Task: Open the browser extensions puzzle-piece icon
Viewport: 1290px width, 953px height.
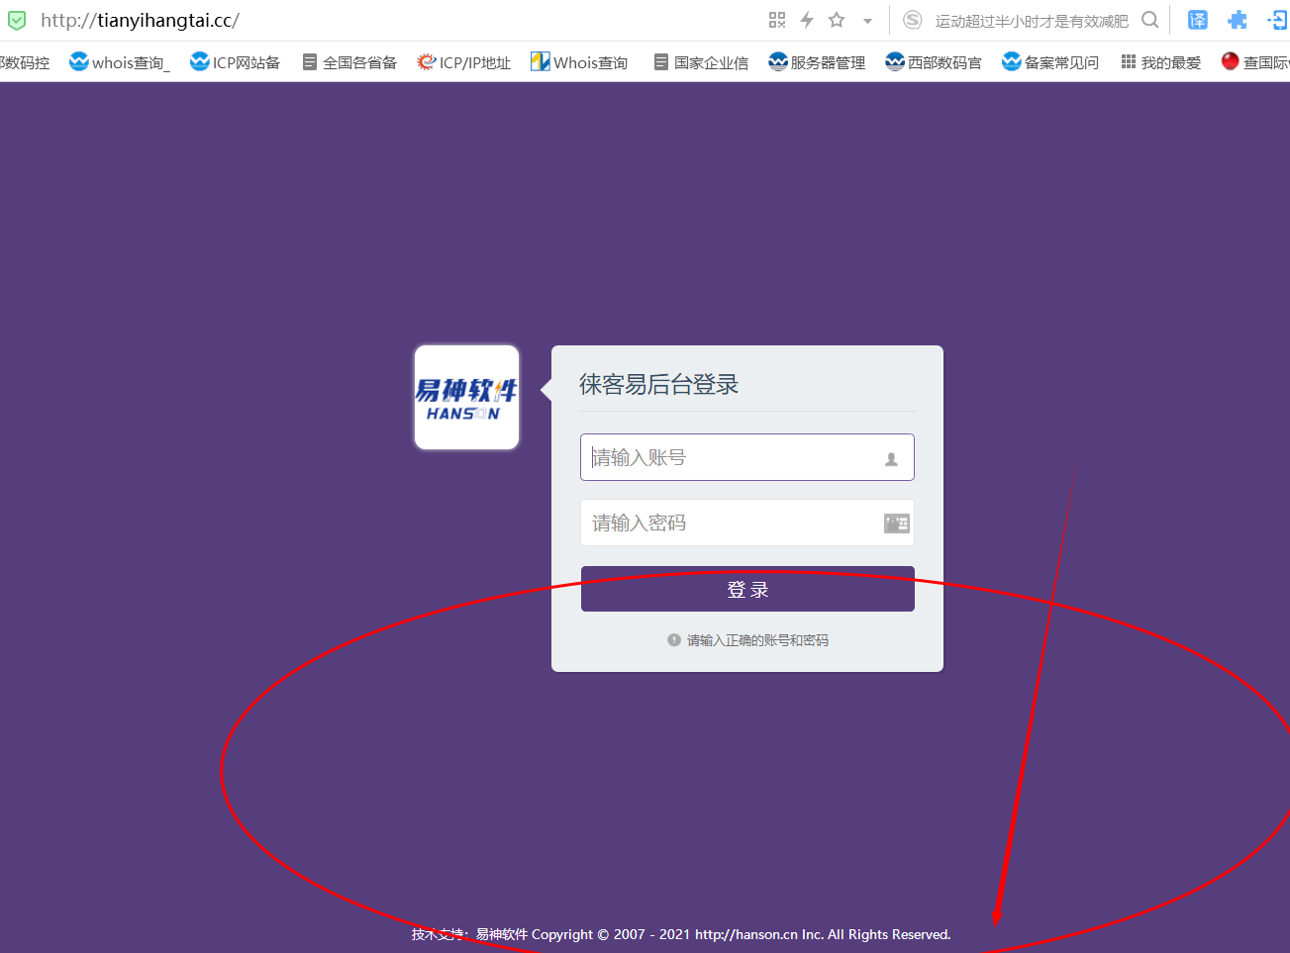Action: (1237, 20)
